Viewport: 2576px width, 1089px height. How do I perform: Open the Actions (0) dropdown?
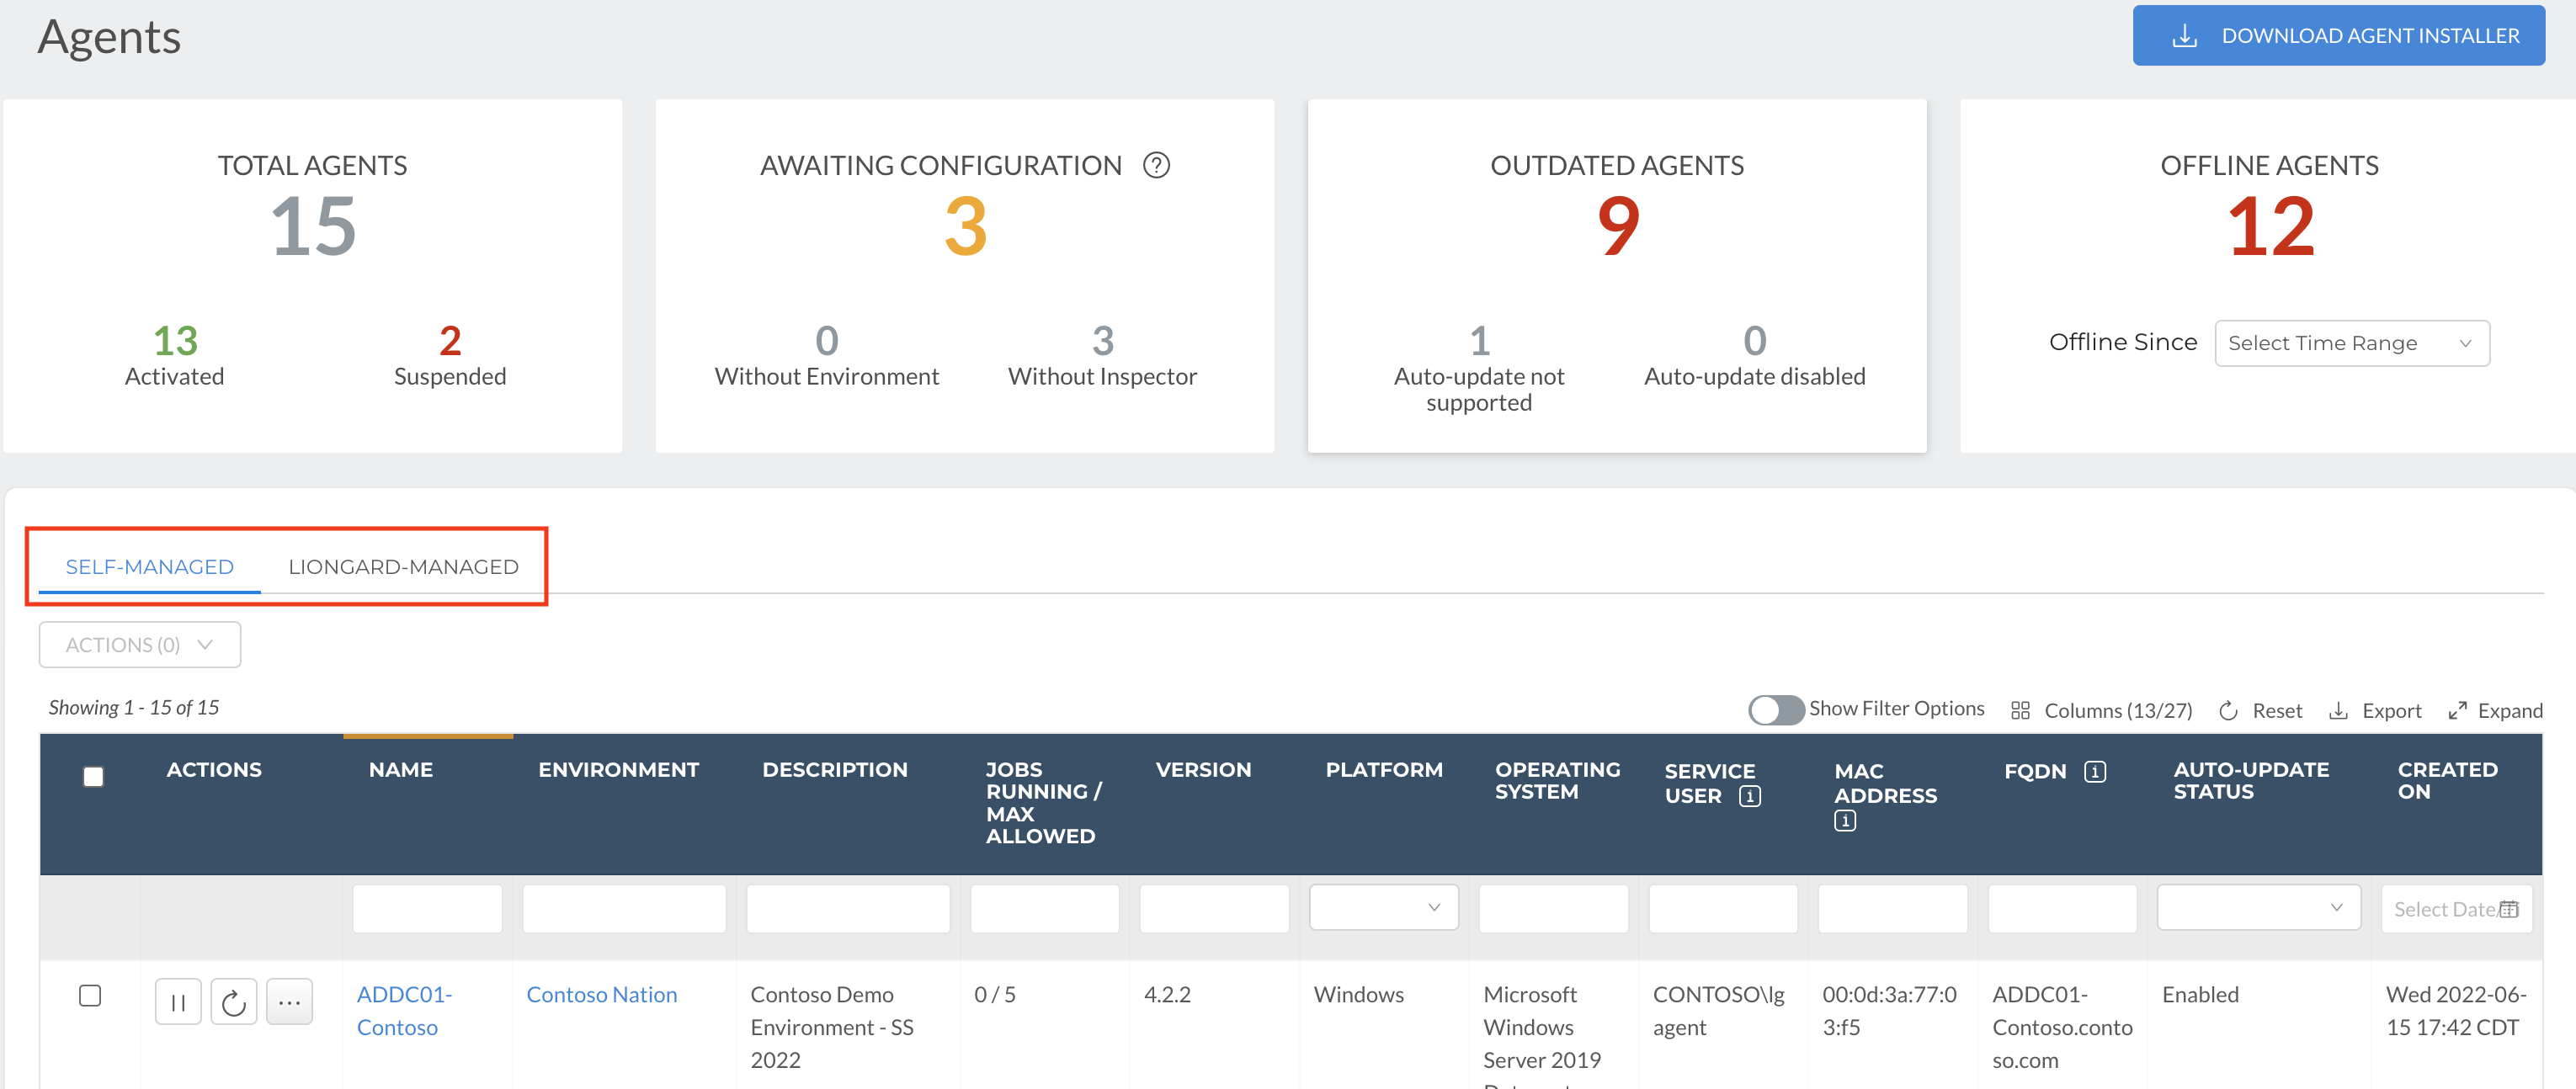140,645
